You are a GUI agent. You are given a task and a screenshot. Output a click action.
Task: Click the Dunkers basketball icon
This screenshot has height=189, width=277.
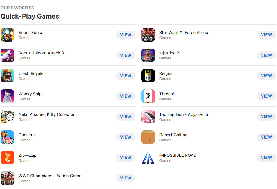click(7, 137)
